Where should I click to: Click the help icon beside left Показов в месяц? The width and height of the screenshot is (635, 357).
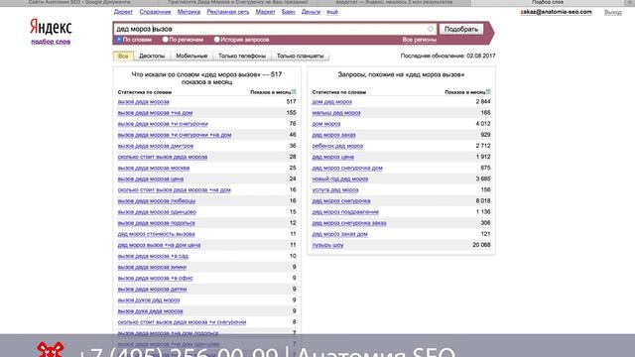(x=294, y=92)
